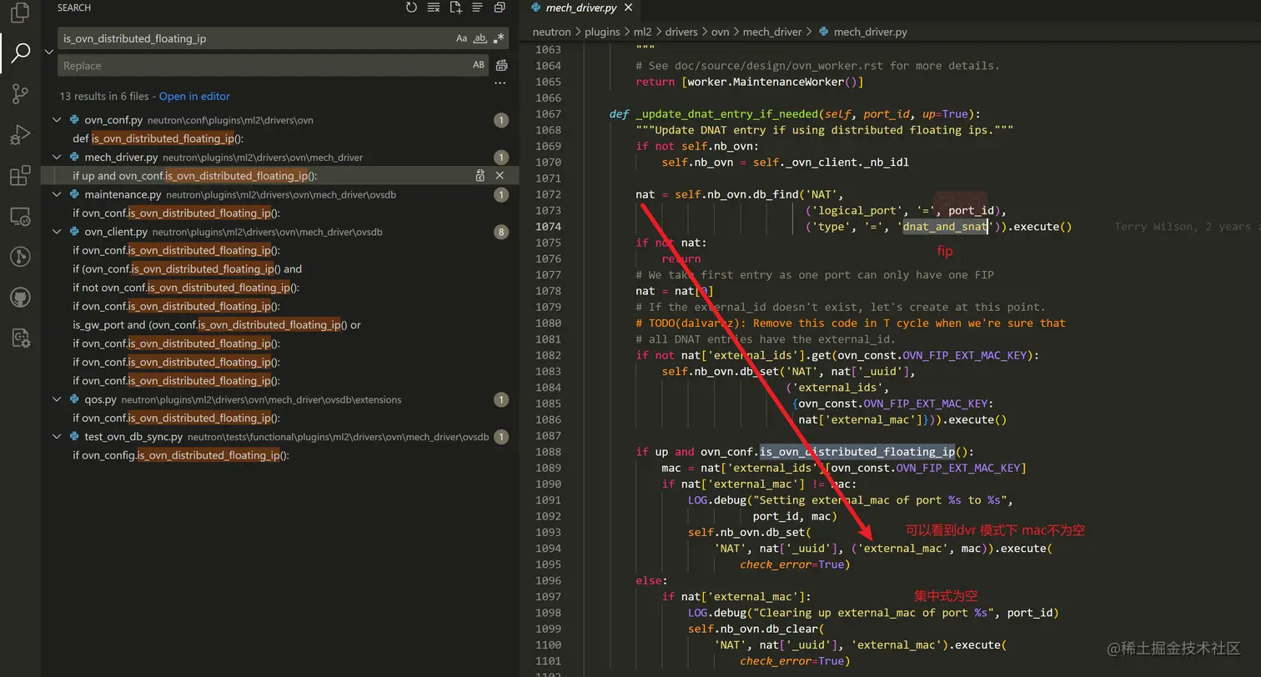Image resolution: width=1261 pixels, height=677 pixels.
Task: Click the 'Open in editor' link
Action: click(194, 96)
